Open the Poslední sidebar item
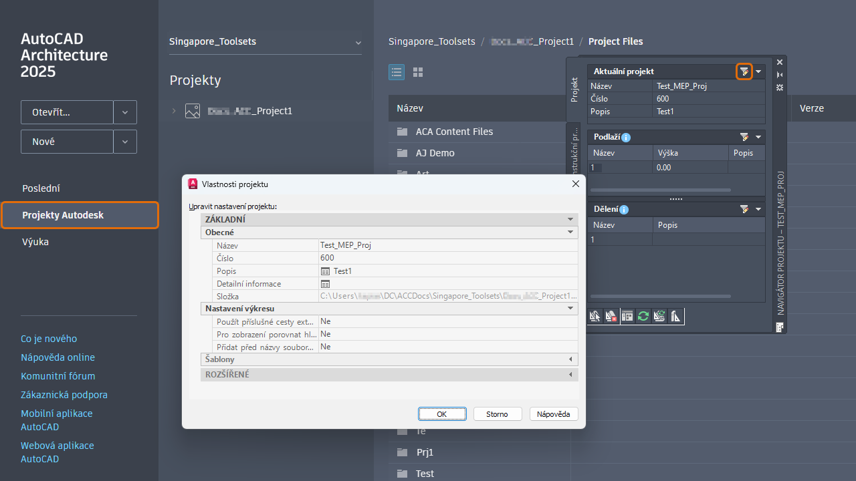 41,188
